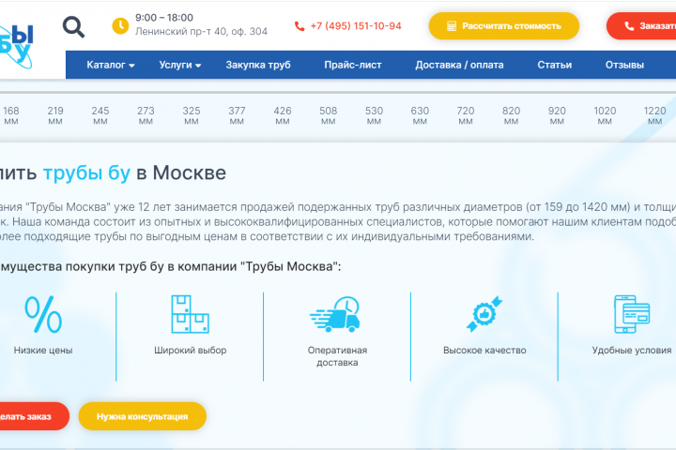This screenshot has height=450, width=676.
Task: Open the Отзывы page
Action: point(624,65)
